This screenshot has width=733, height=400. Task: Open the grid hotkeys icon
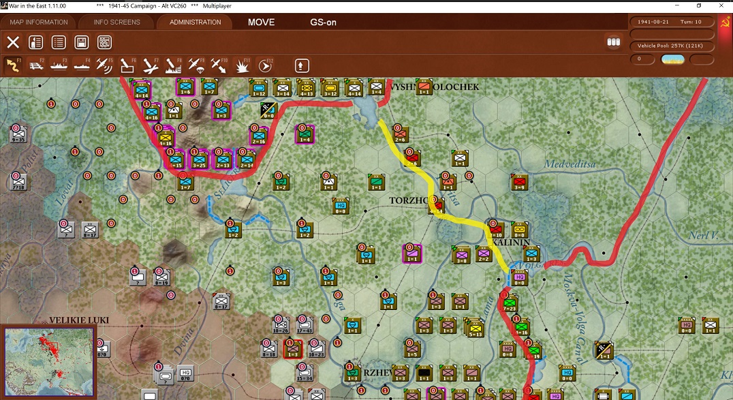tap(104, 42)
